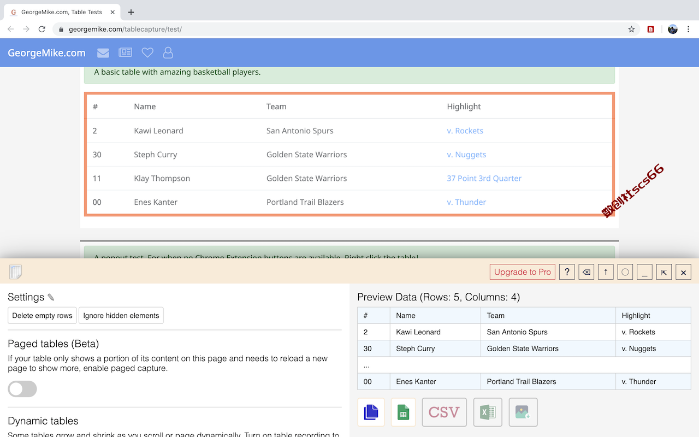
Task: Open a new browser tab
Action: click(x=131, y=12)
